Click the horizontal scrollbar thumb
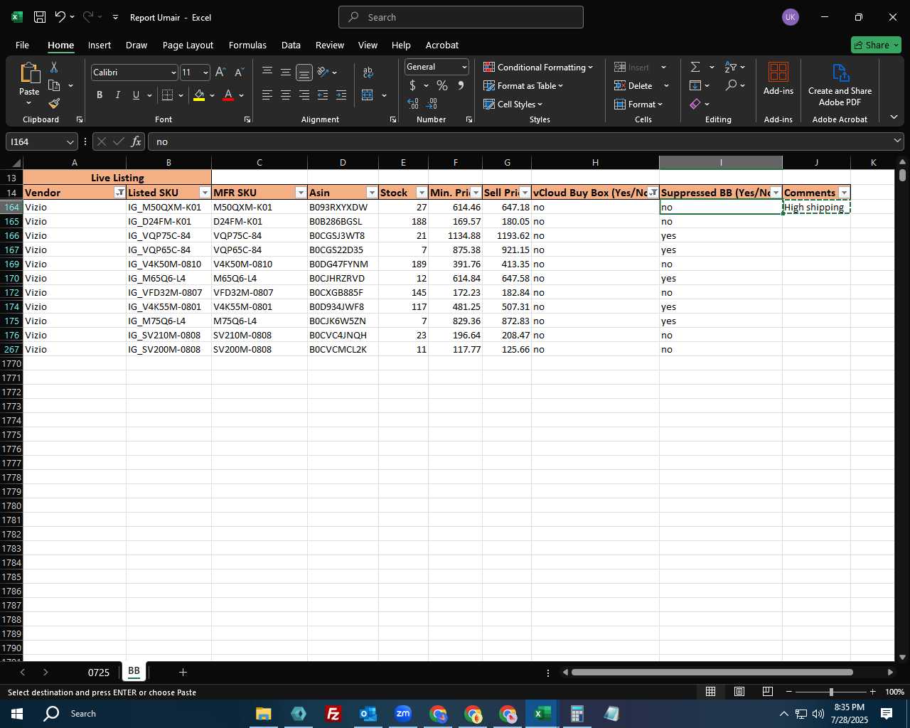Image resolution: width=910 pixels, height=728 pixels. [x=712, y=672]
